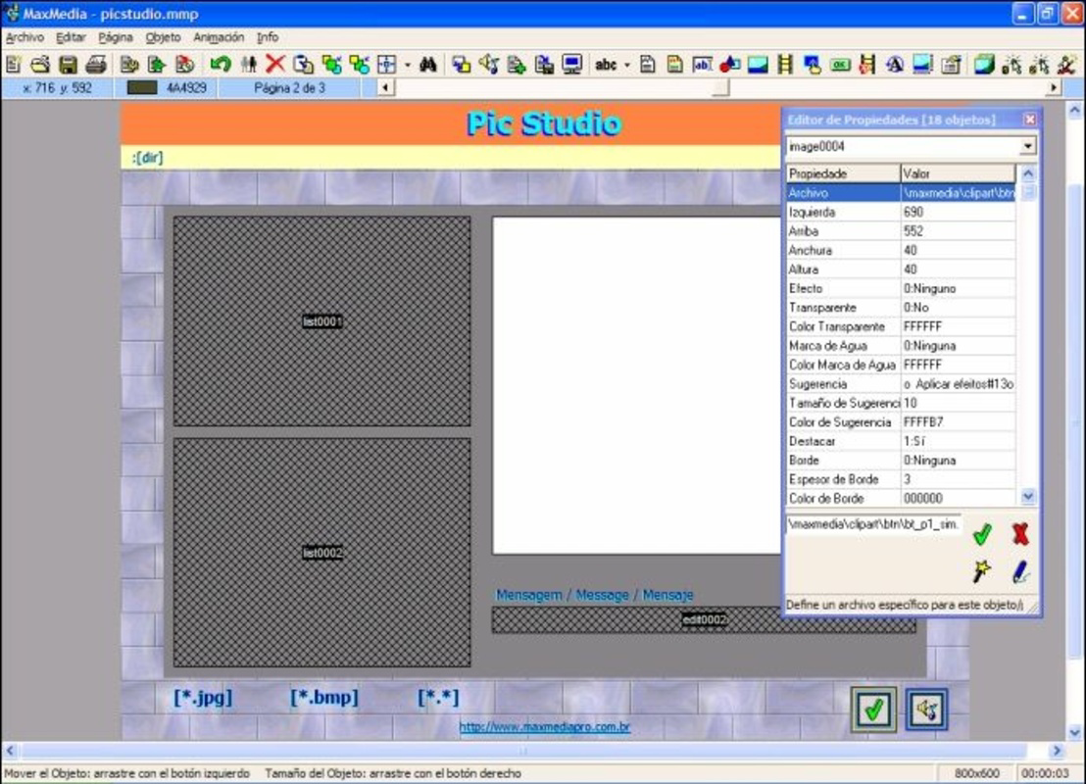
Task: Select the abc text object tool
Action: coord(606,65)
